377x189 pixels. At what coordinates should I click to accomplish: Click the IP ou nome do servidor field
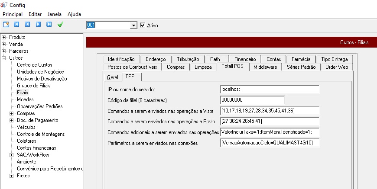pos(270,89)
